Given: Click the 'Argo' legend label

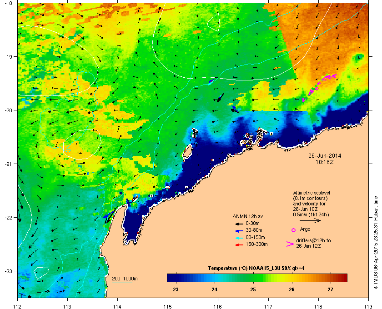Looking at the screenshot, I should 305,229.
